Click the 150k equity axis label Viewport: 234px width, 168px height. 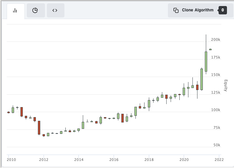216,75
